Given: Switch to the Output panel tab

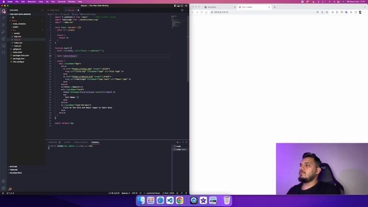Looking at the screenshot, I should [67, 142].
